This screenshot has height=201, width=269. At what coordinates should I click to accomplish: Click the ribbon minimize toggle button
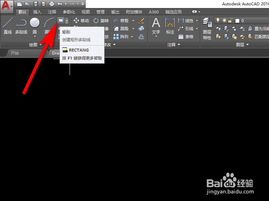point(194,12)
